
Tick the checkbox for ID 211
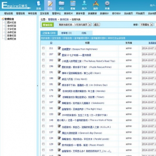(x=44, y=48)
